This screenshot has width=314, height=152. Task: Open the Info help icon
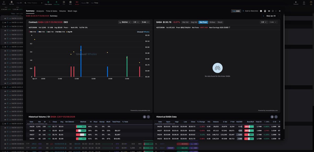coord(311,3)
